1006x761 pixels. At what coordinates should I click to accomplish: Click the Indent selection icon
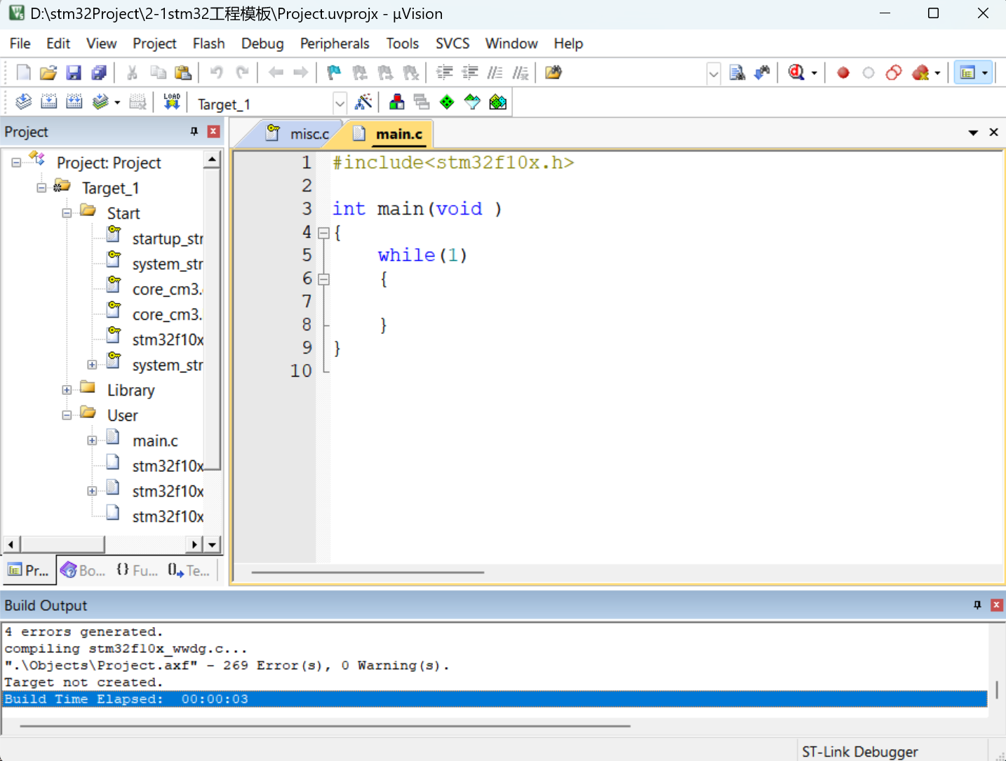pyautogui.click(x=444, y=72)
